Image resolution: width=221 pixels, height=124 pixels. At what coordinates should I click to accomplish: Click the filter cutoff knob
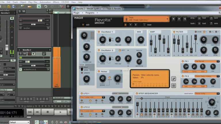click(203, 40)
